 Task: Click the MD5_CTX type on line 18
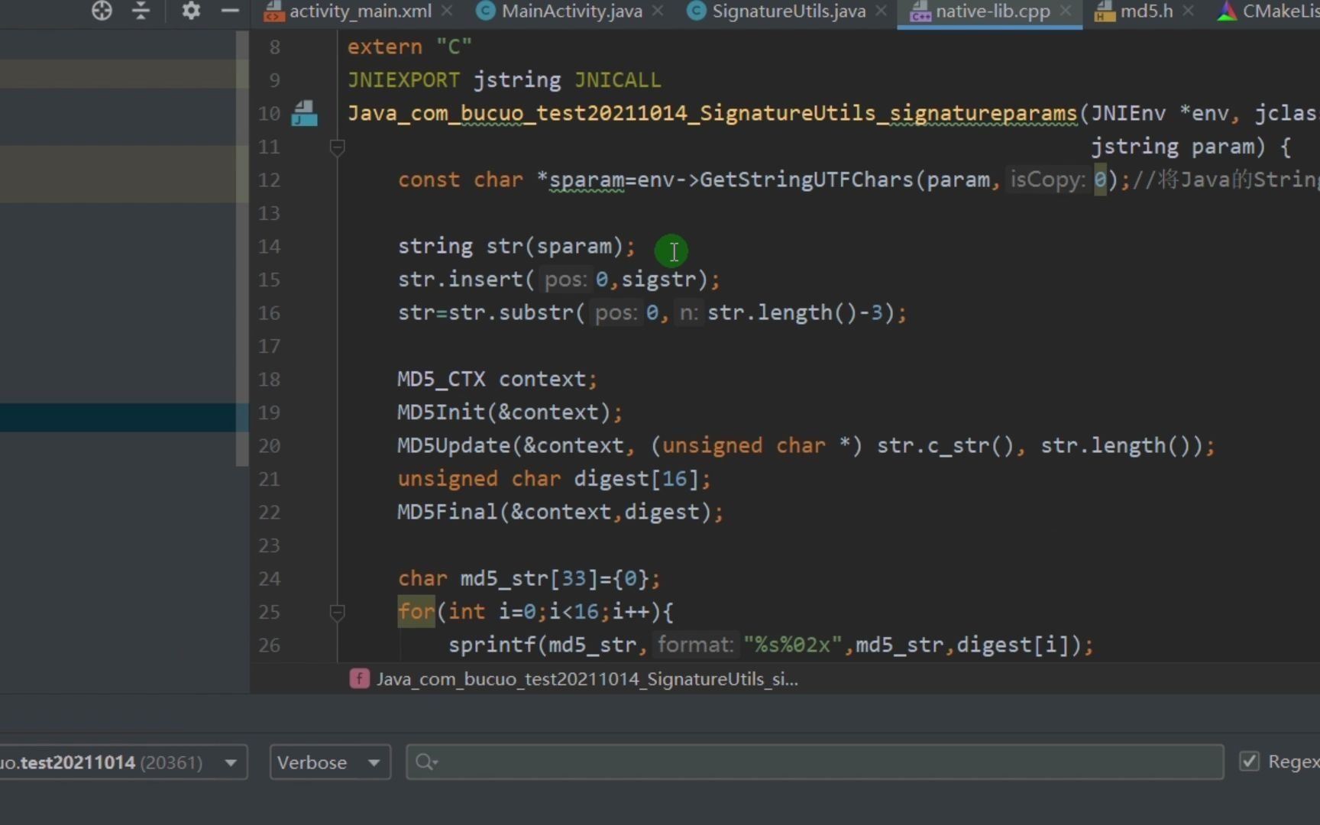pyautogui.click(x=442, y=380)
